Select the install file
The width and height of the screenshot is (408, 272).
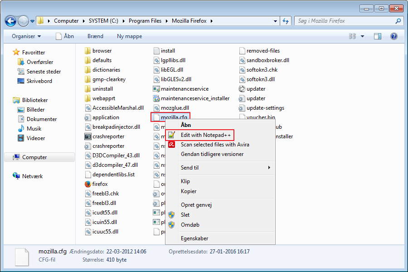(164, 50)
